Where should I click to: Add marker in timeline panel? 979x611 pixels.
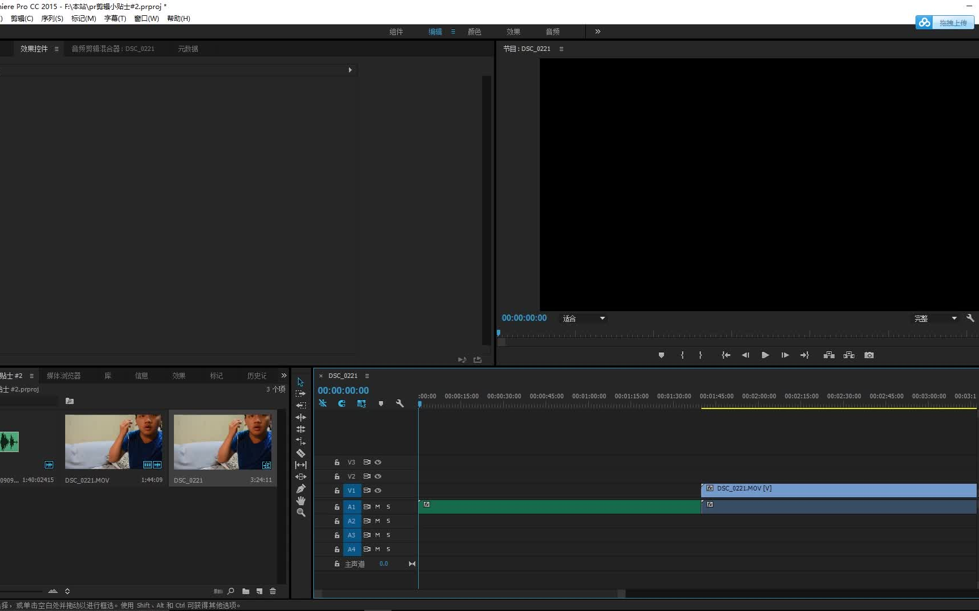(x=381, y=403)
